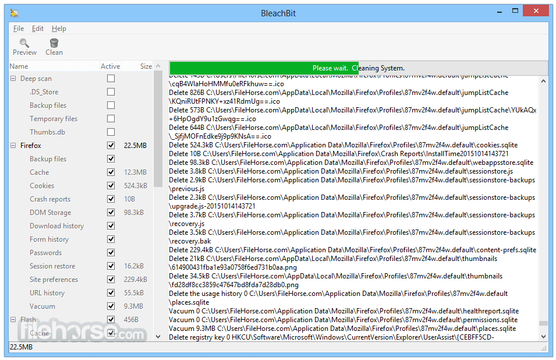
Task: Uncheck Site preferences checkbox
Action: coord(111,280)
